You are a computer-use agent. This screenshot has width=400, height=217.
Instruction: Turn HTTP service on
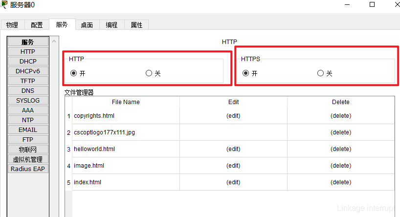[73, 73]
